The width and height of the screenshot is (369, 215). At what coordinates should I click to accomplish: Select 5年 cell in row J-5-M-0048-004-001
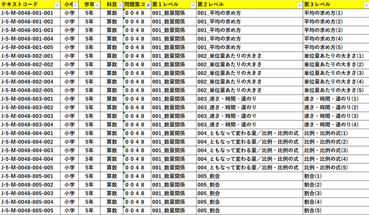point(90,133)
